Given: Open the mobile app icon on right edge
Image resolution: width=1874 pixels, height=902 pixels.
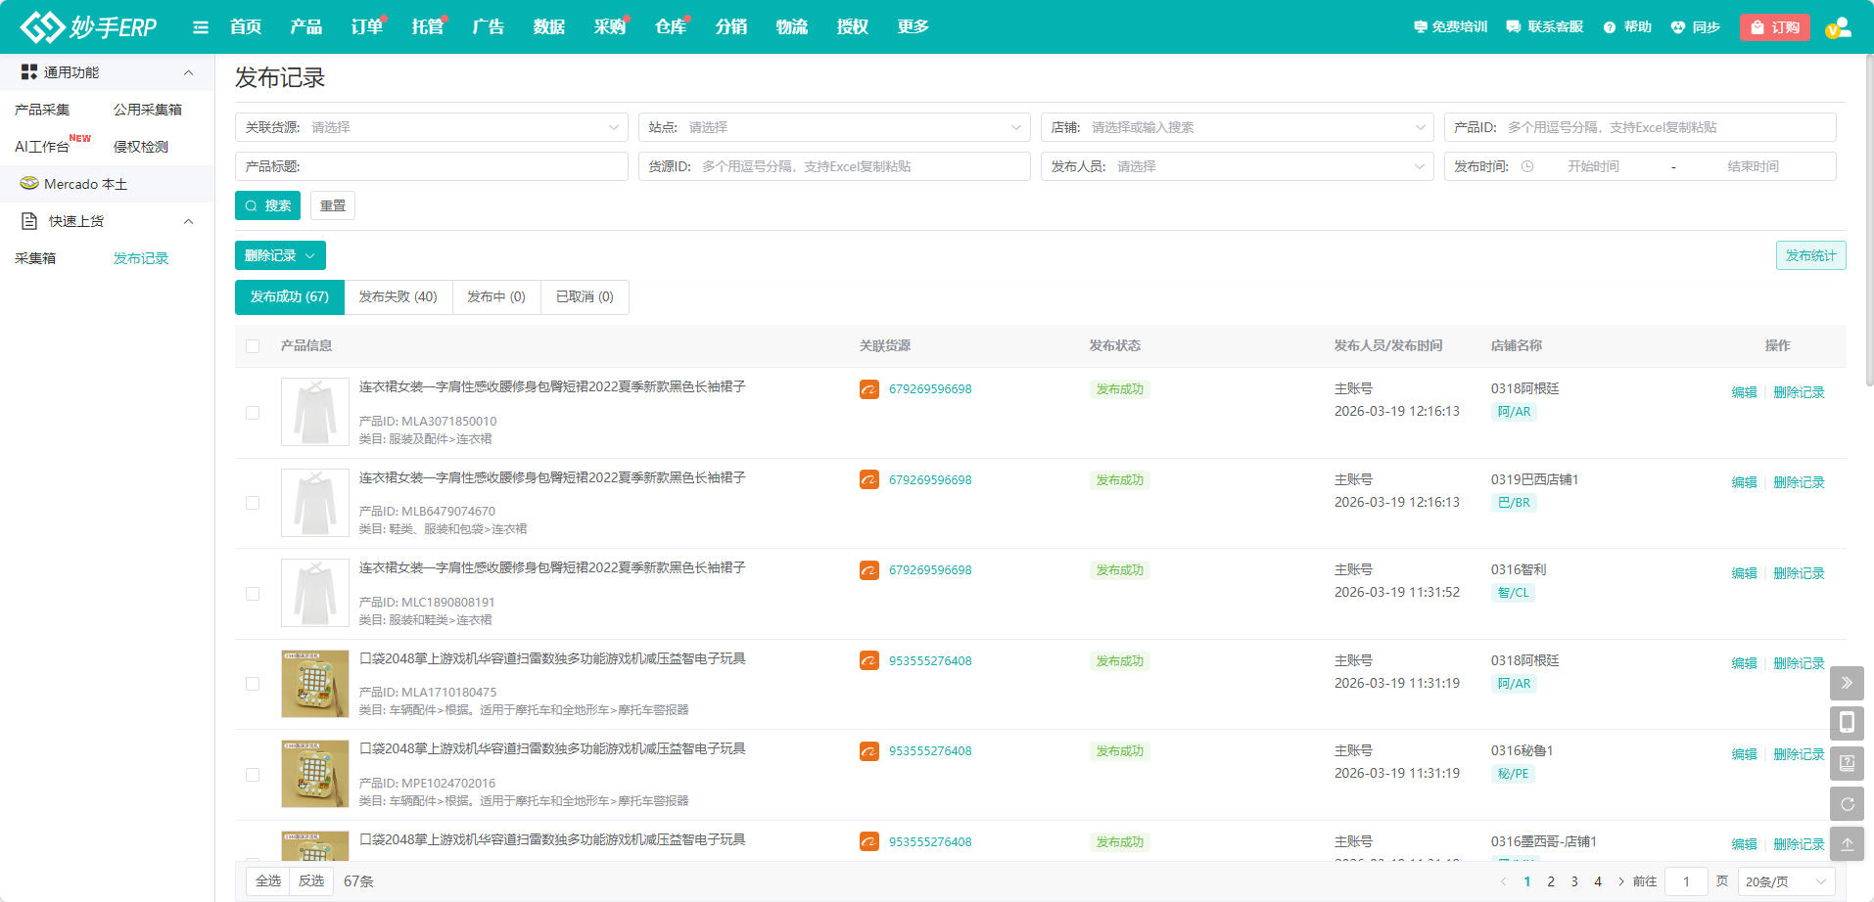Looking at the screenshot, I should (1848, 723).
